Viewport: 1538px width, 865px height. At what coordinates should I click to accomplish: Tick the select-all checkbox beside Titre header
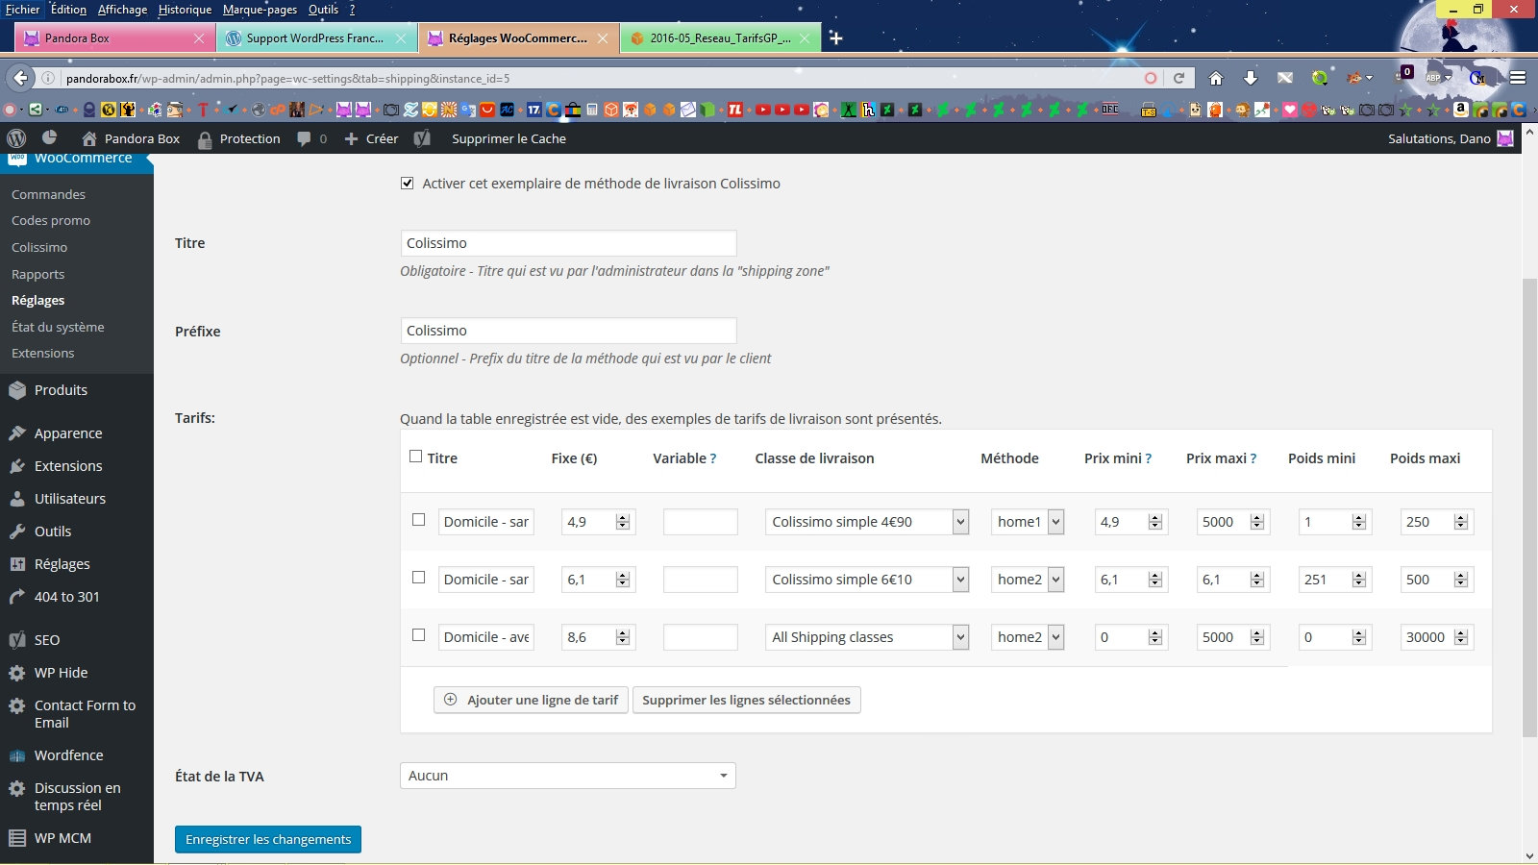point(416,457)
